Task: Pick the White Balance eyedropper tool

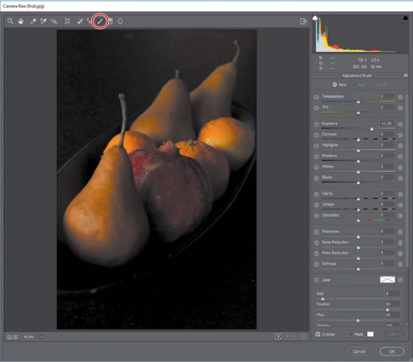Action: click(33, 22)
